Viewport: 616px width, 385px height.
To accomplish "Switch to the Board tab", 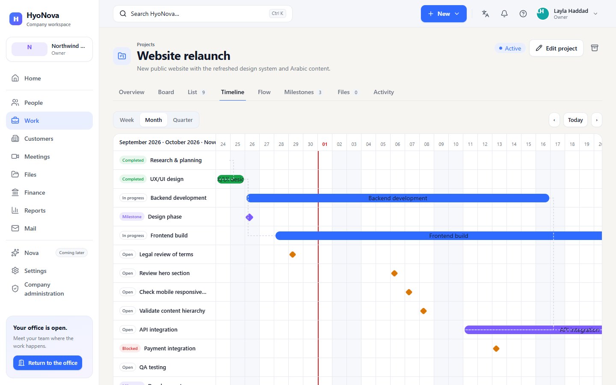I will click(x=166, y=92).
